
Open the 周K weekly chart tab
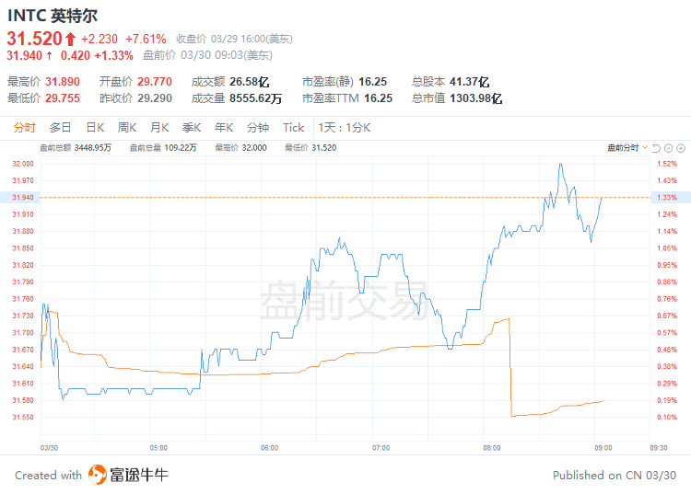(x=127, y=128)
